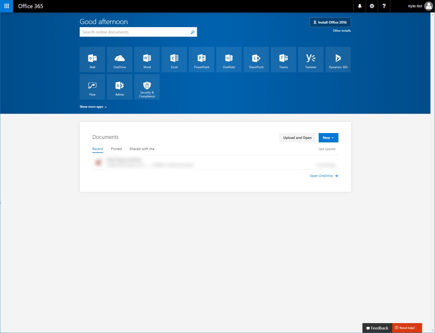
Task: Open the New document dropdown
Action: coord(328,138)
